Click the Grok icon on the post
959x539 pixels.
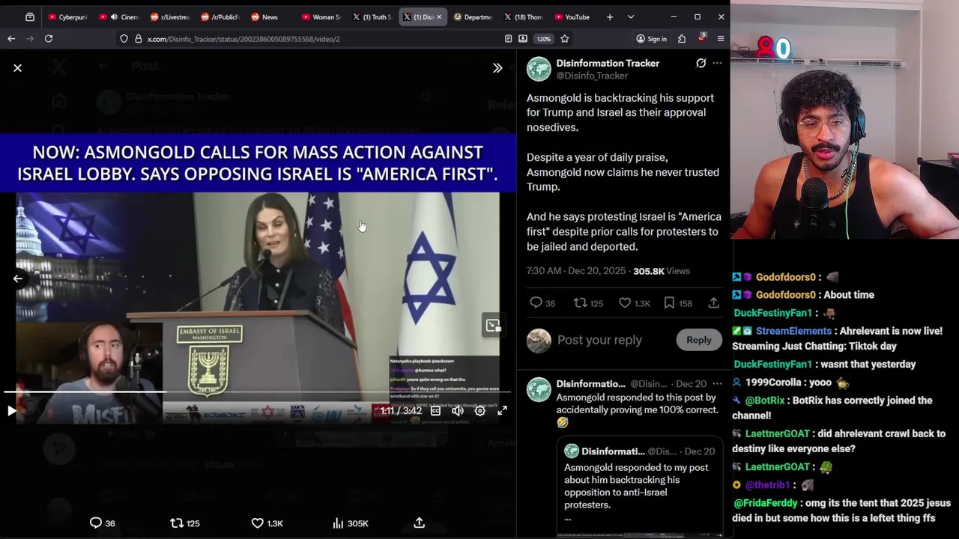point(701,64)
